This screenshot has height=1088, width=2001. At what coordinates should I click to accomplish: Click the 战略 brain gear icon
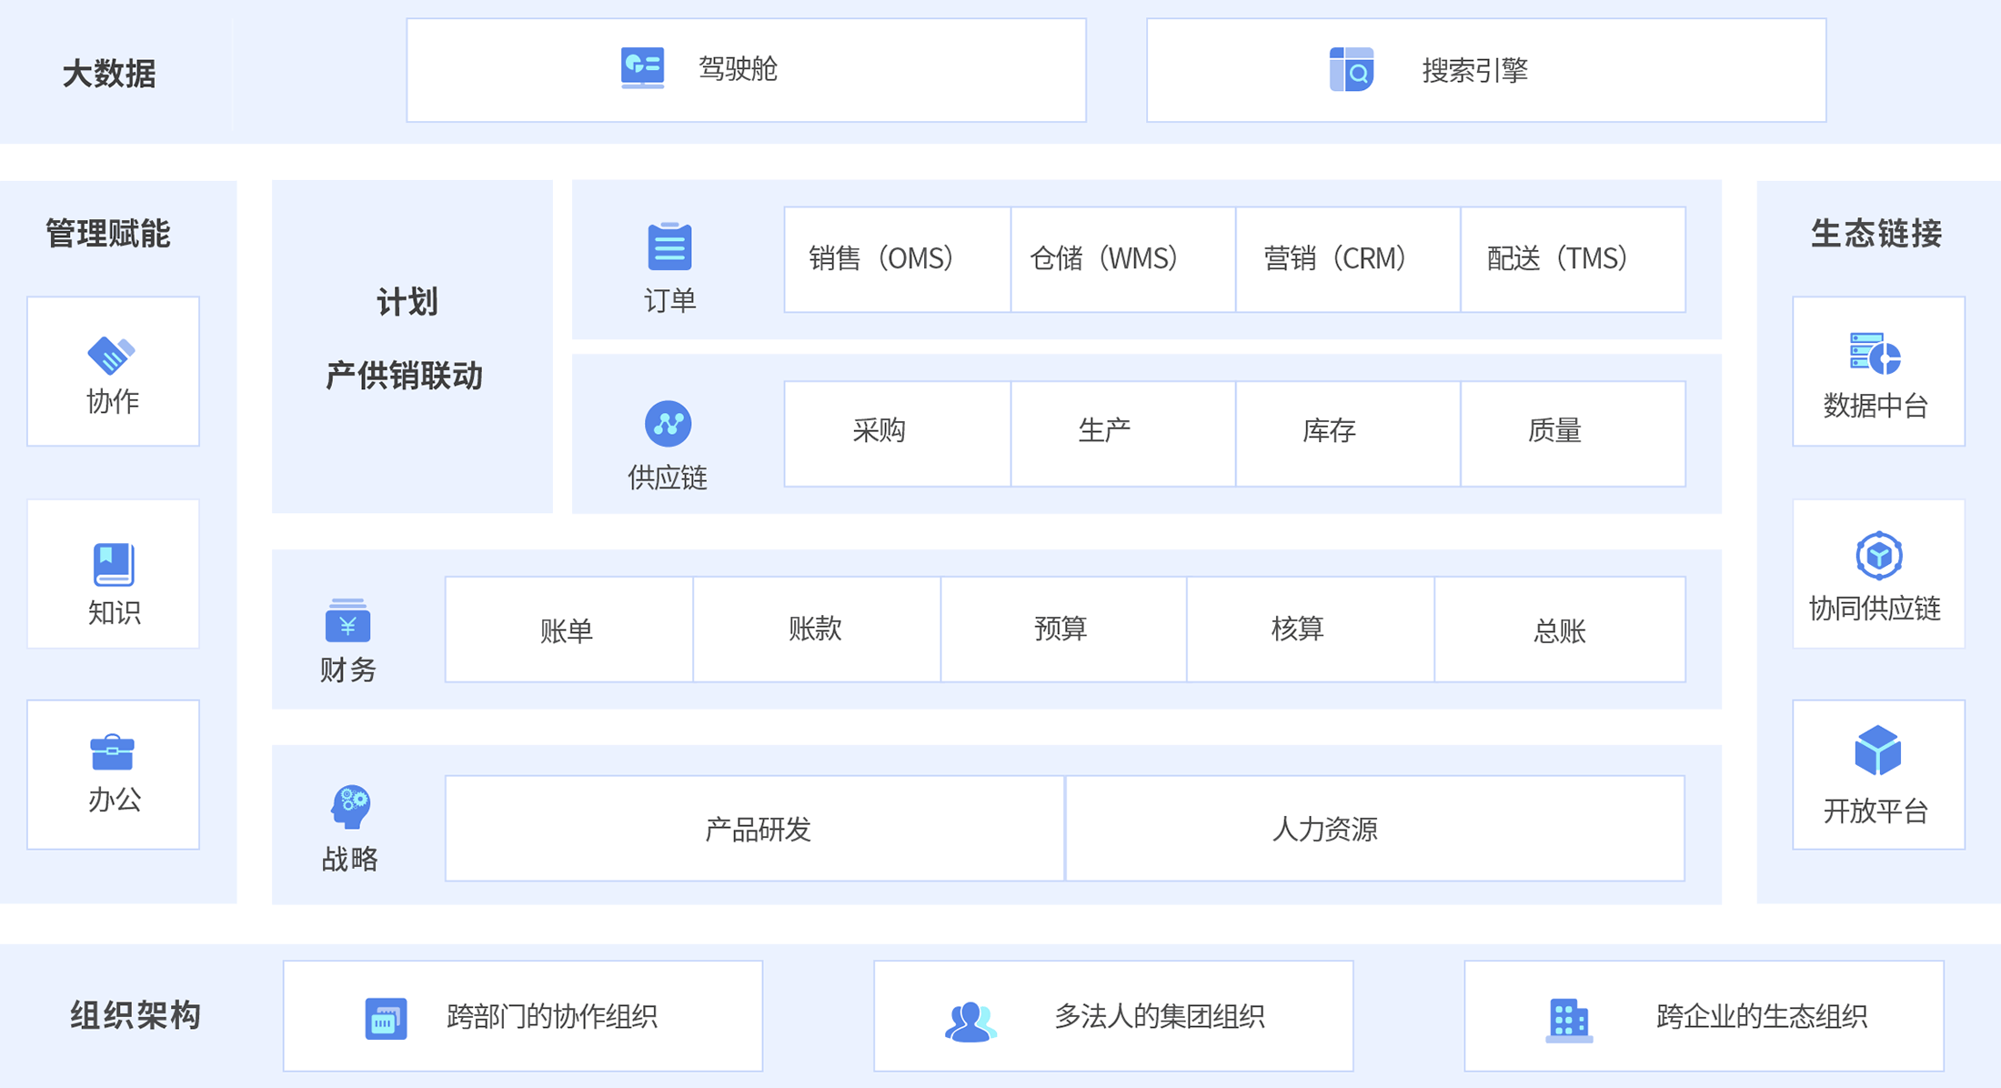pyautogui.click(x=350, y=806)
